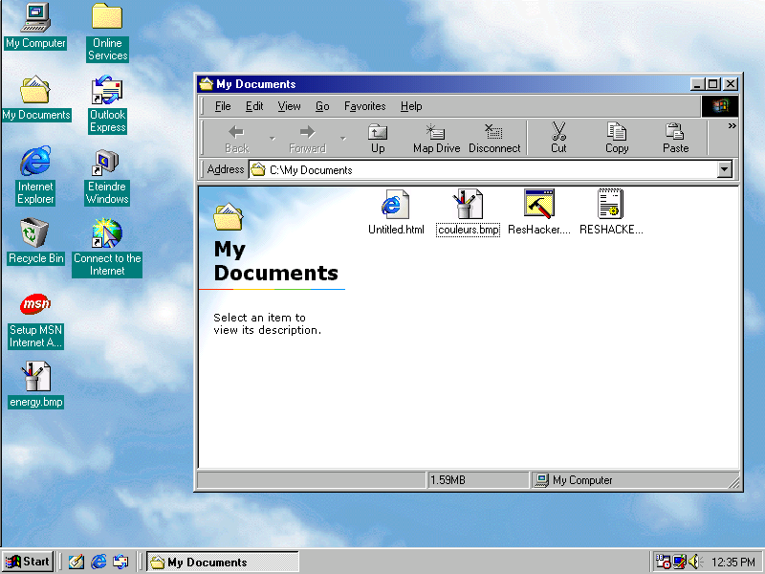Viewport: 765px width, 574px height.
Task: Open the Favorites menu
Action: pos(364,106)
